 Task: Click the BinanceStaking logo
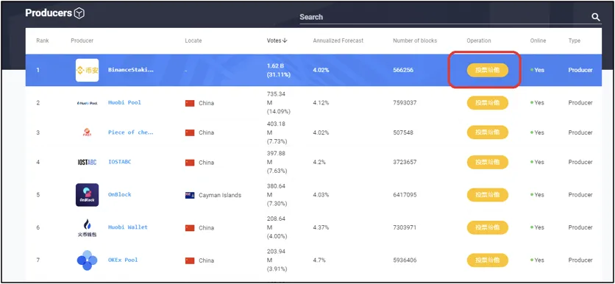(87, 70)
